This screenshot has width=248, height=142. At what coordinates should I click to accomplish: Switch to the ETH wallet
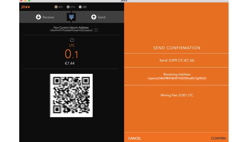click(x=71, y=7)
